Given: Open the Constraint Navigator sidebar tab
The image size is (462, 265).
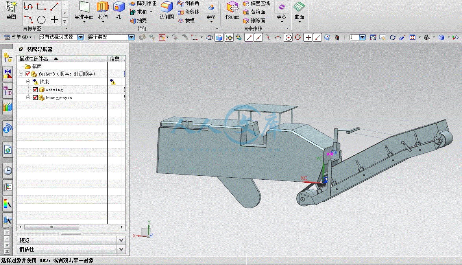Looking at the screenshot, I should (7, 74).
